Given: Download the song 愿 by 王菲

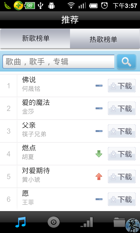Looking at the screenshot, I should coord(122,199).
